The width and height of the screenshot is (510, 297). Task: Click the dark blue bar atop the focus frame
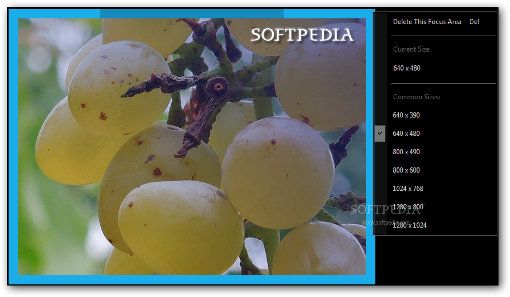pos(192,14)
